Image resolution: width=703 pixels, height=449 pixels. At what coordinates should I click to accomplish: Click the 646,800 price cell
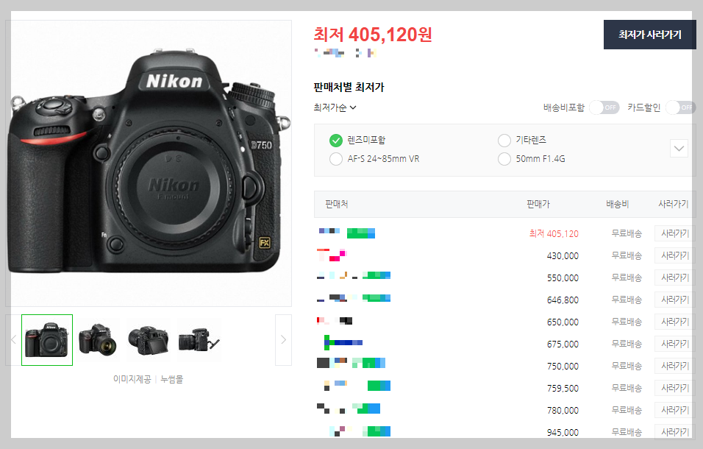point(563,300)
